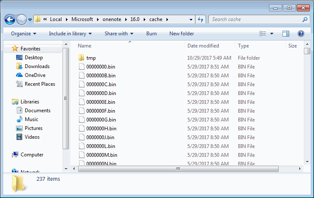Click in the Search cache field
The height and width of the screenshot is (198, 314).
(x=255, y=19)
